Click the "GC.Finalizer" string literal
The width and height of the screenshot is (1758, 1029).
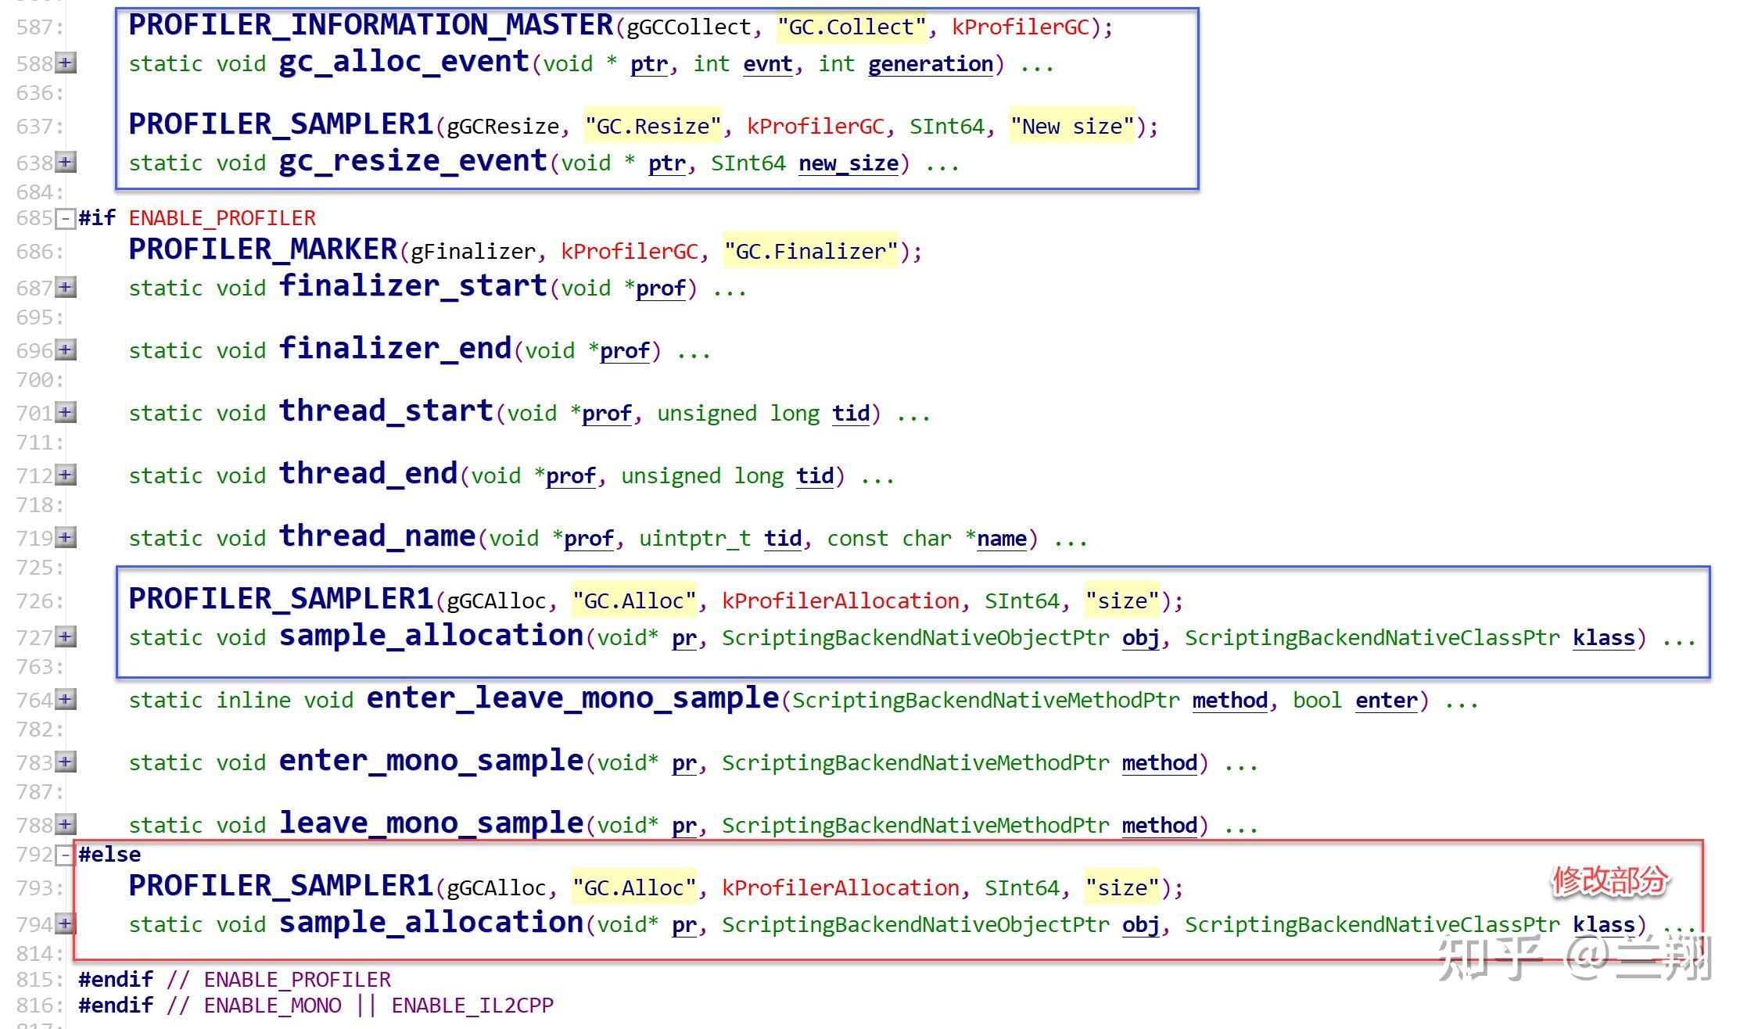(x=811, y=251)
